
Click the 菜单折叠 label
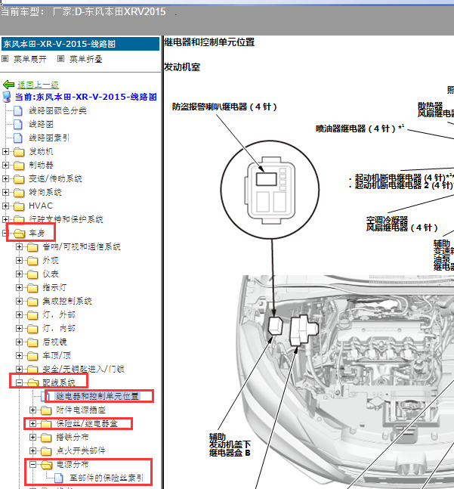pos(86,59)
